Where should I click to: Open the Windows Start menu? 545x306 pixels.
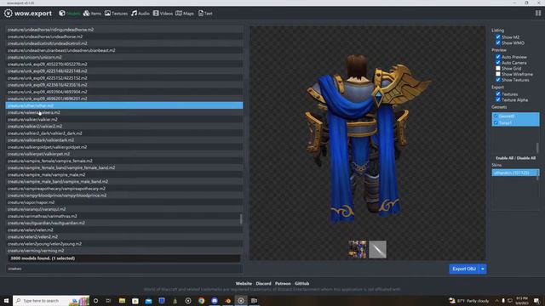(6, 300)
